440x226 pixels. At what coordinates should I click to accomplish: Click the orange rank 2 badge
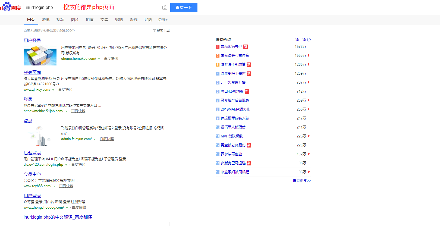click(x=217, y=56)
